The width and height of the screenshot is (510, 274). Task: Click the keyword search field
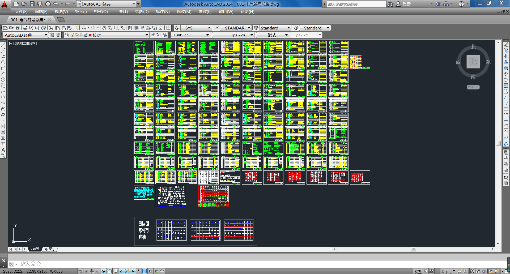356,4
